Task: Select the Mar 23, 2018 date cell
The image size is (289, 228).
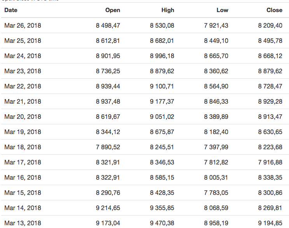Action: point(23,71)
